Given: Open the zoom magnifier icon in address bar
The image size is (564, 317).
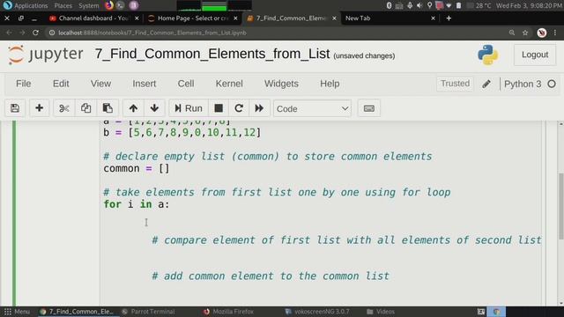Looking at the screenshot, I should [x=512, y=33].
